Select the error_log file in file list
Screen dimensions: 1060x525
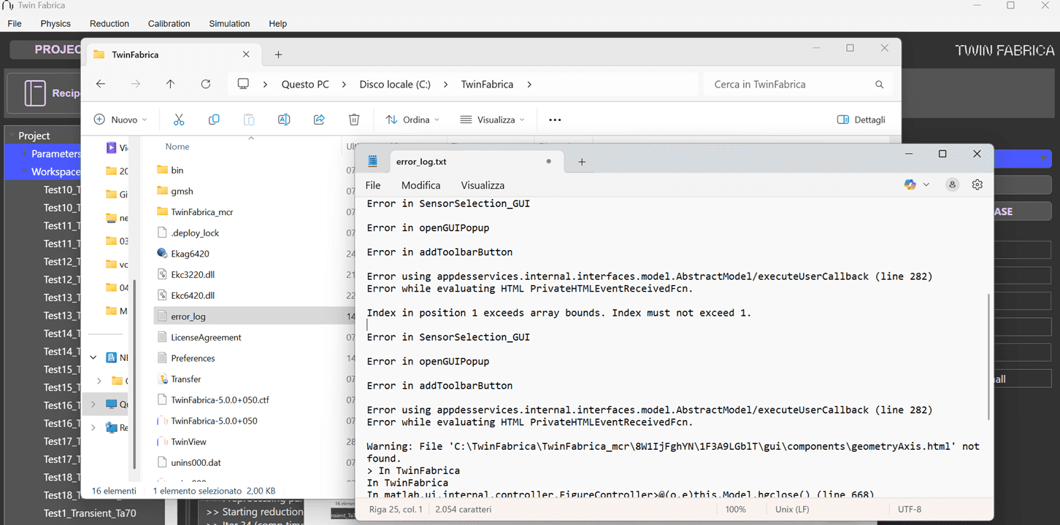pyautogui.click(x=188, y=316)
